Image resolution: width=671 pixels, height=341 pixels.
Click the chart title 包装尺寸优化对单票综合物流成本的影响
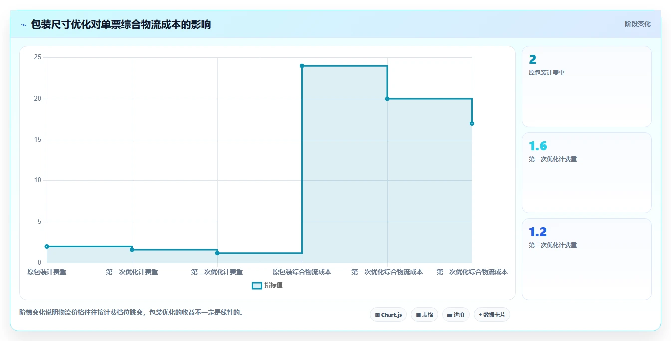coord(121,24)
